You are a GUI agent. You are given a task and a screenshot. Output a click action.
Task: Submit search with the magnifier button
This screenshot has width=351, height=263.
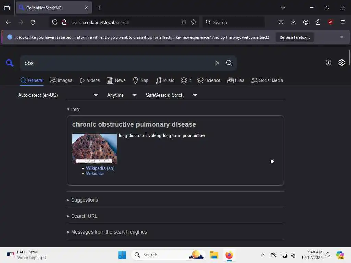[229, 63]
